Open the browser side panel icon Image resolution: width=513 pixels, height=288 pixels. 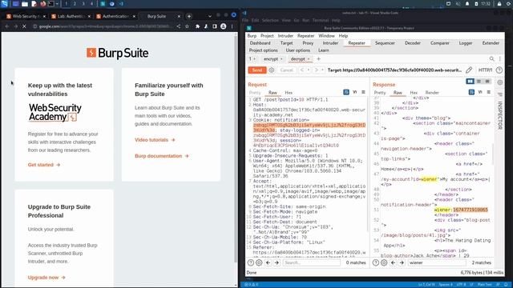tap(215, 26)
